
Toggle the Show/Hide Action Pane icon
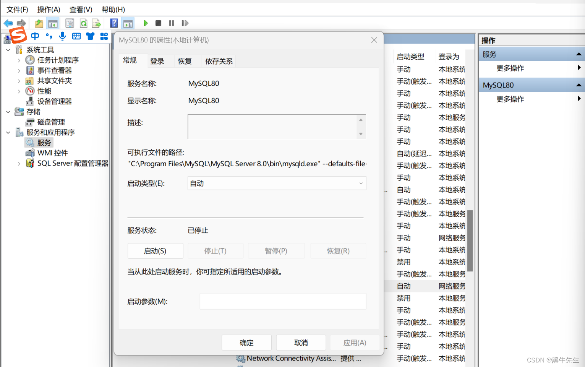(128, 23)
